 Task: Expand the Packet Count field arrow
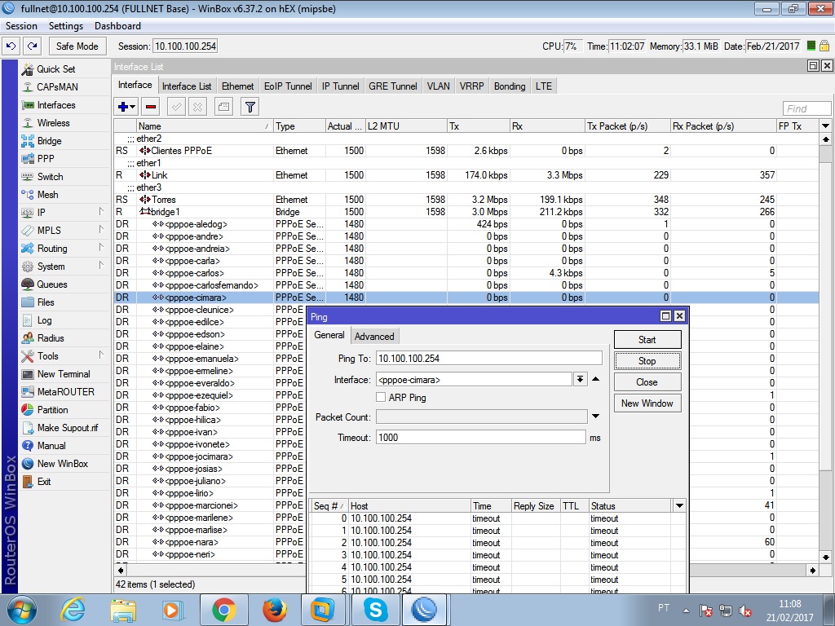(595, 417)
